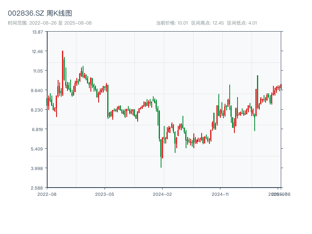Click the 区间低点 4.01 label
This screenshot has height=234, width=312.
click(x=242, y=23)
